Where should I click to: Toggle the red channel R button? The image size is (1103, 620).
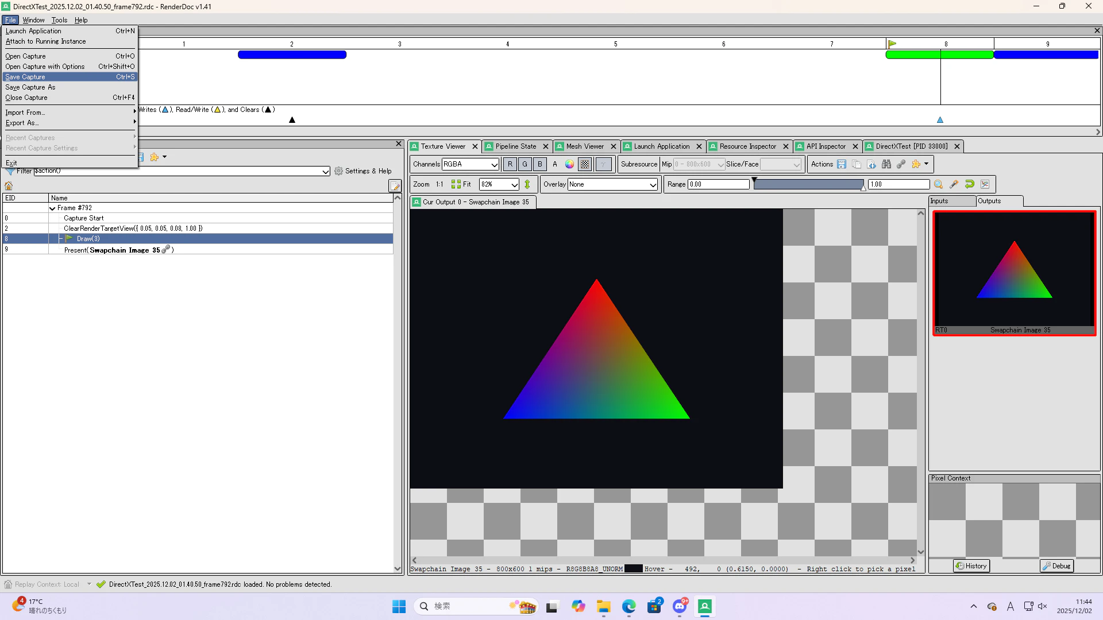[510, 164]
